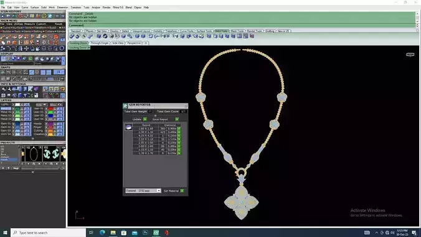Image resolution: width=421 pixels, height=237 pixels.
Task: Click Reset in Main Menu panel
Action: [59, 24]
